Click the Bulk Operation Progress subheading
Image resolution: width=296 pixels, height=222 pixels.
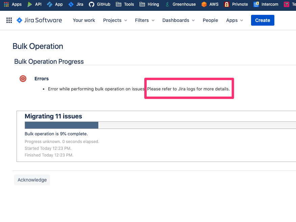[49, 62]
